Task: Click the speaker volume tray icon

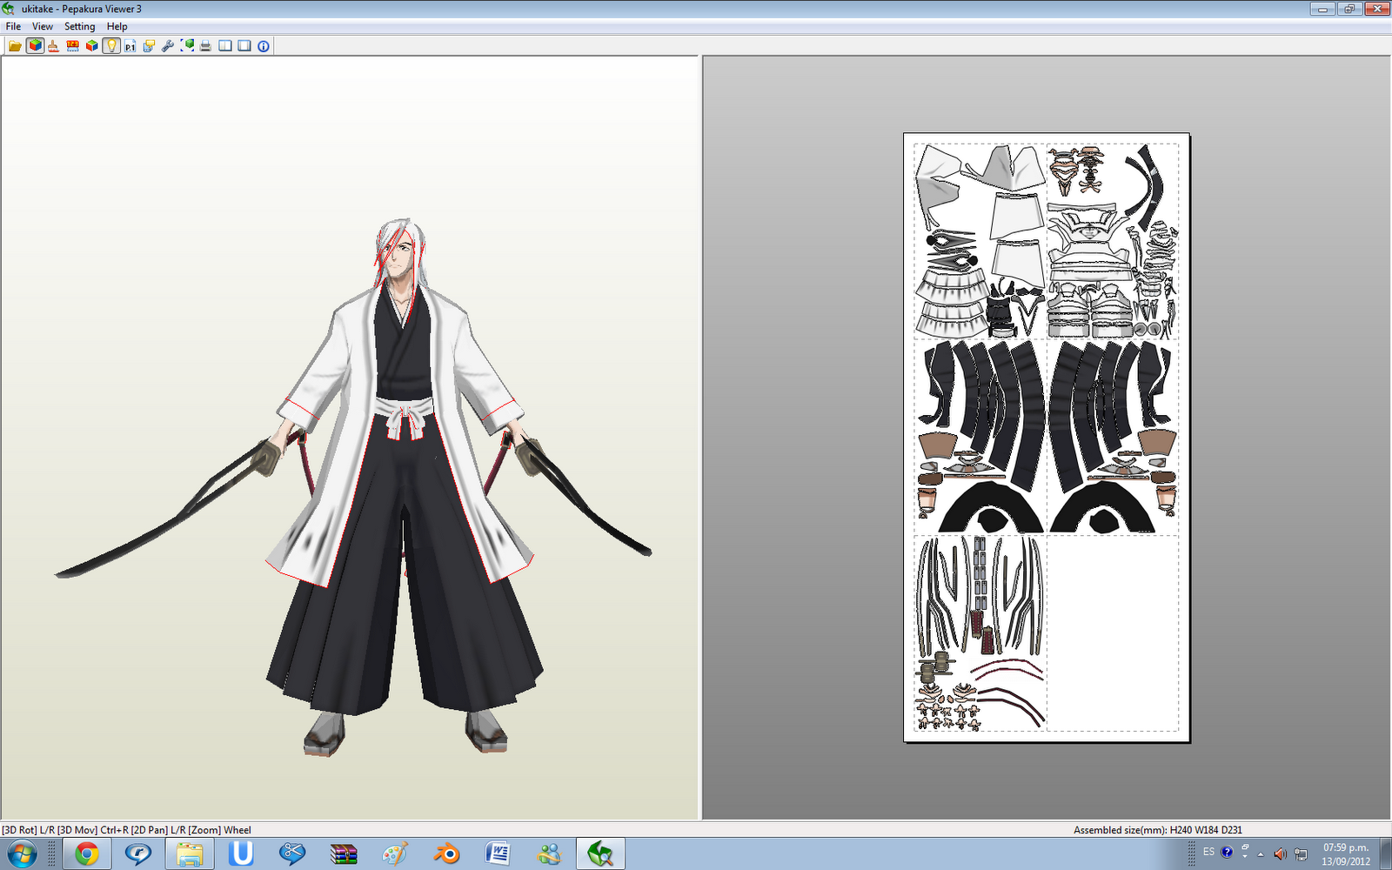Action: tap(1280, 854)
